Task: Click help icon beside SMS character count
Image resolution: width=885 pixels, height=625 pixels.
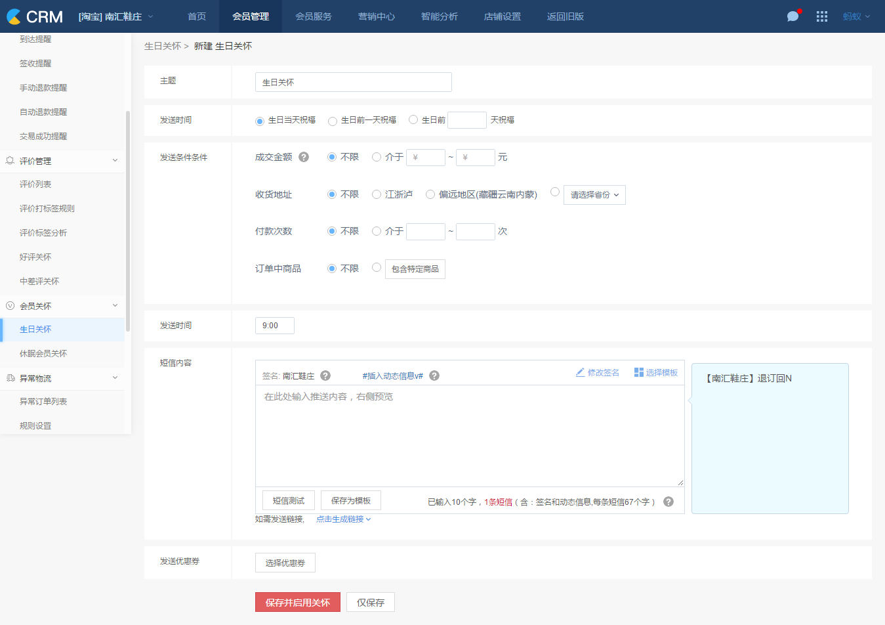Action: pyautogui.click(x=669, y=502)
